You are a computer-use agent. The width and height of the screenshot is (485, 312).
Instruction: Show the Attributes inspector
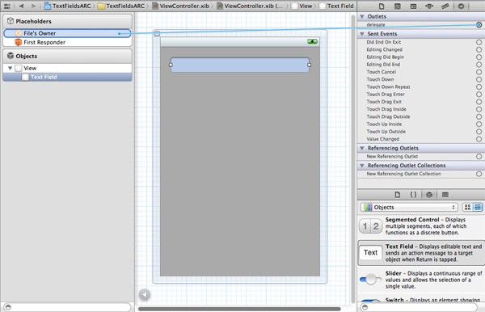pos(429,6)
